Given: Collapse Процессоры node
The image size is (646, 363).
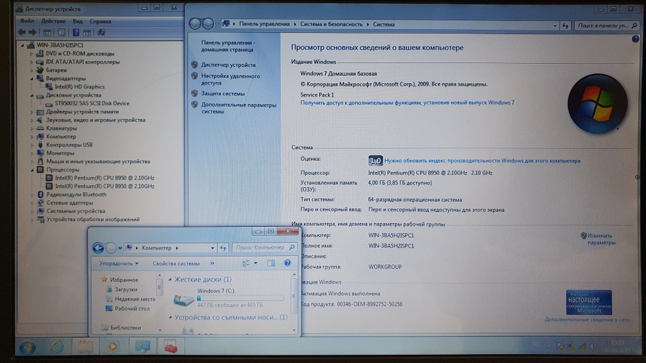Looking at the screenshot, I should pyautogui.click(x=31, y=170).
